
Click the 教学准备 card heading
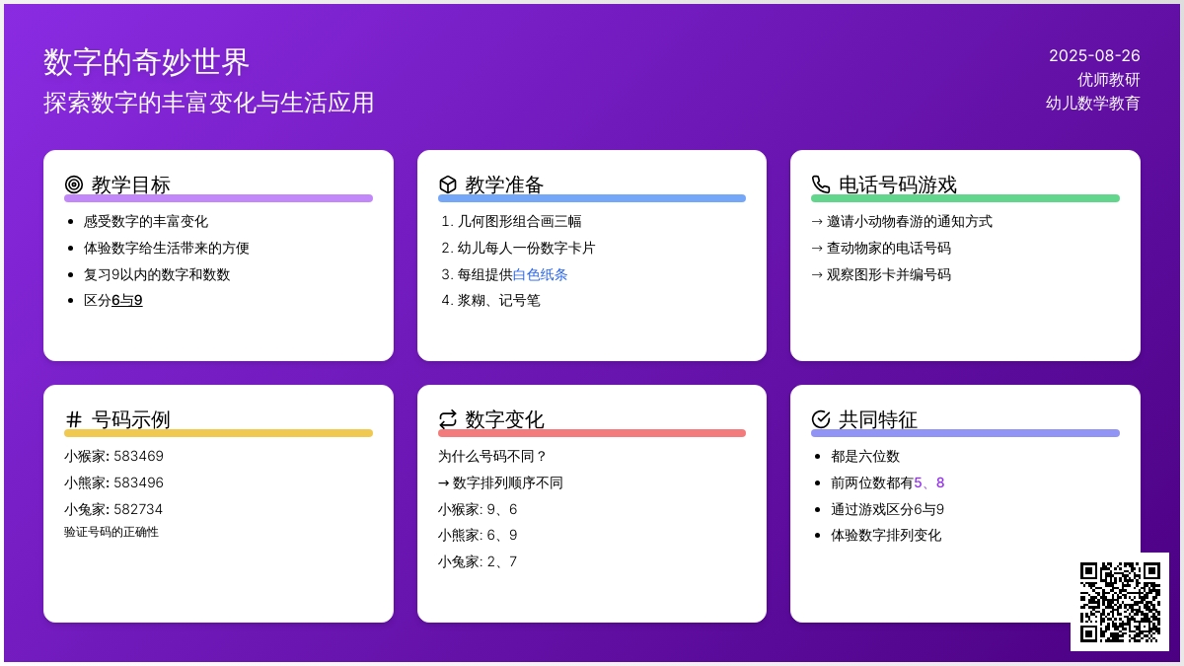click(x=505, y=185)
